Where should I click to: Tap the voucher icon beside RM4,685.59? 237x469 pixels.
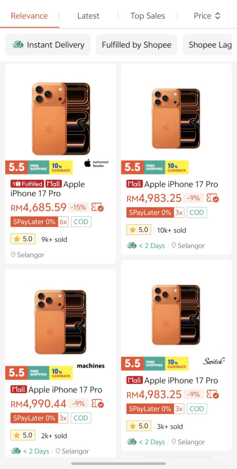coord(98,207)
